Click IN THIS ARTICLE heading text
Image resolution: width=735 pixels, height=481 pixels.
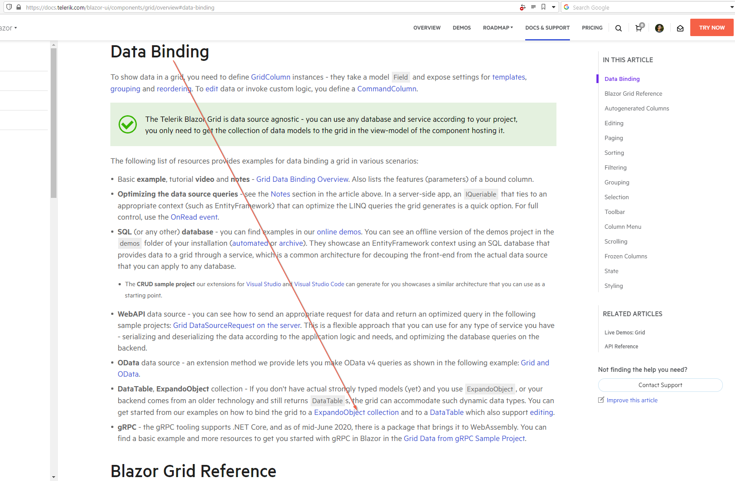click(628, 60)
